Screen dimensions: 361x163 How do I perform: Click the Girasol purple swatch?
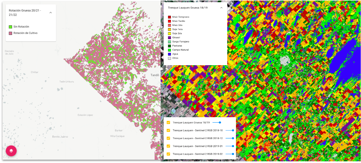[x=169, y=37]
